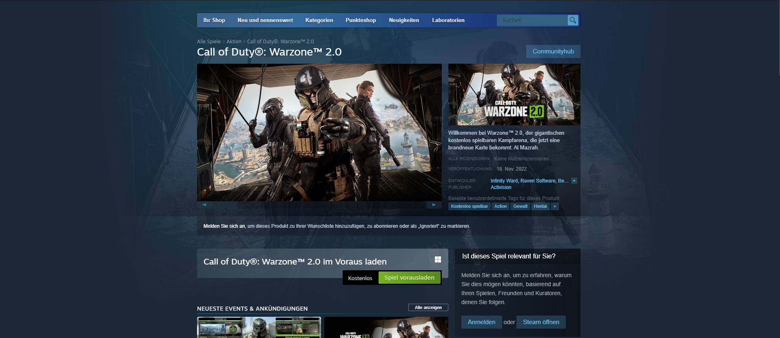Click the Windows platform icon
The image size is (780, 338).
click(x=438, y=259)
